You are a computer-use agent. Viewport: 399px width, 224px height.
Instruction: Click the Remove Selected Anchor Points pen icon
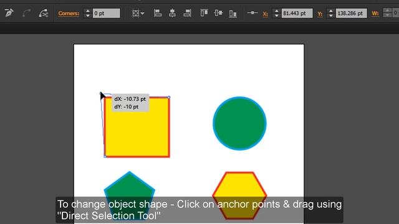tap(9, 13)
